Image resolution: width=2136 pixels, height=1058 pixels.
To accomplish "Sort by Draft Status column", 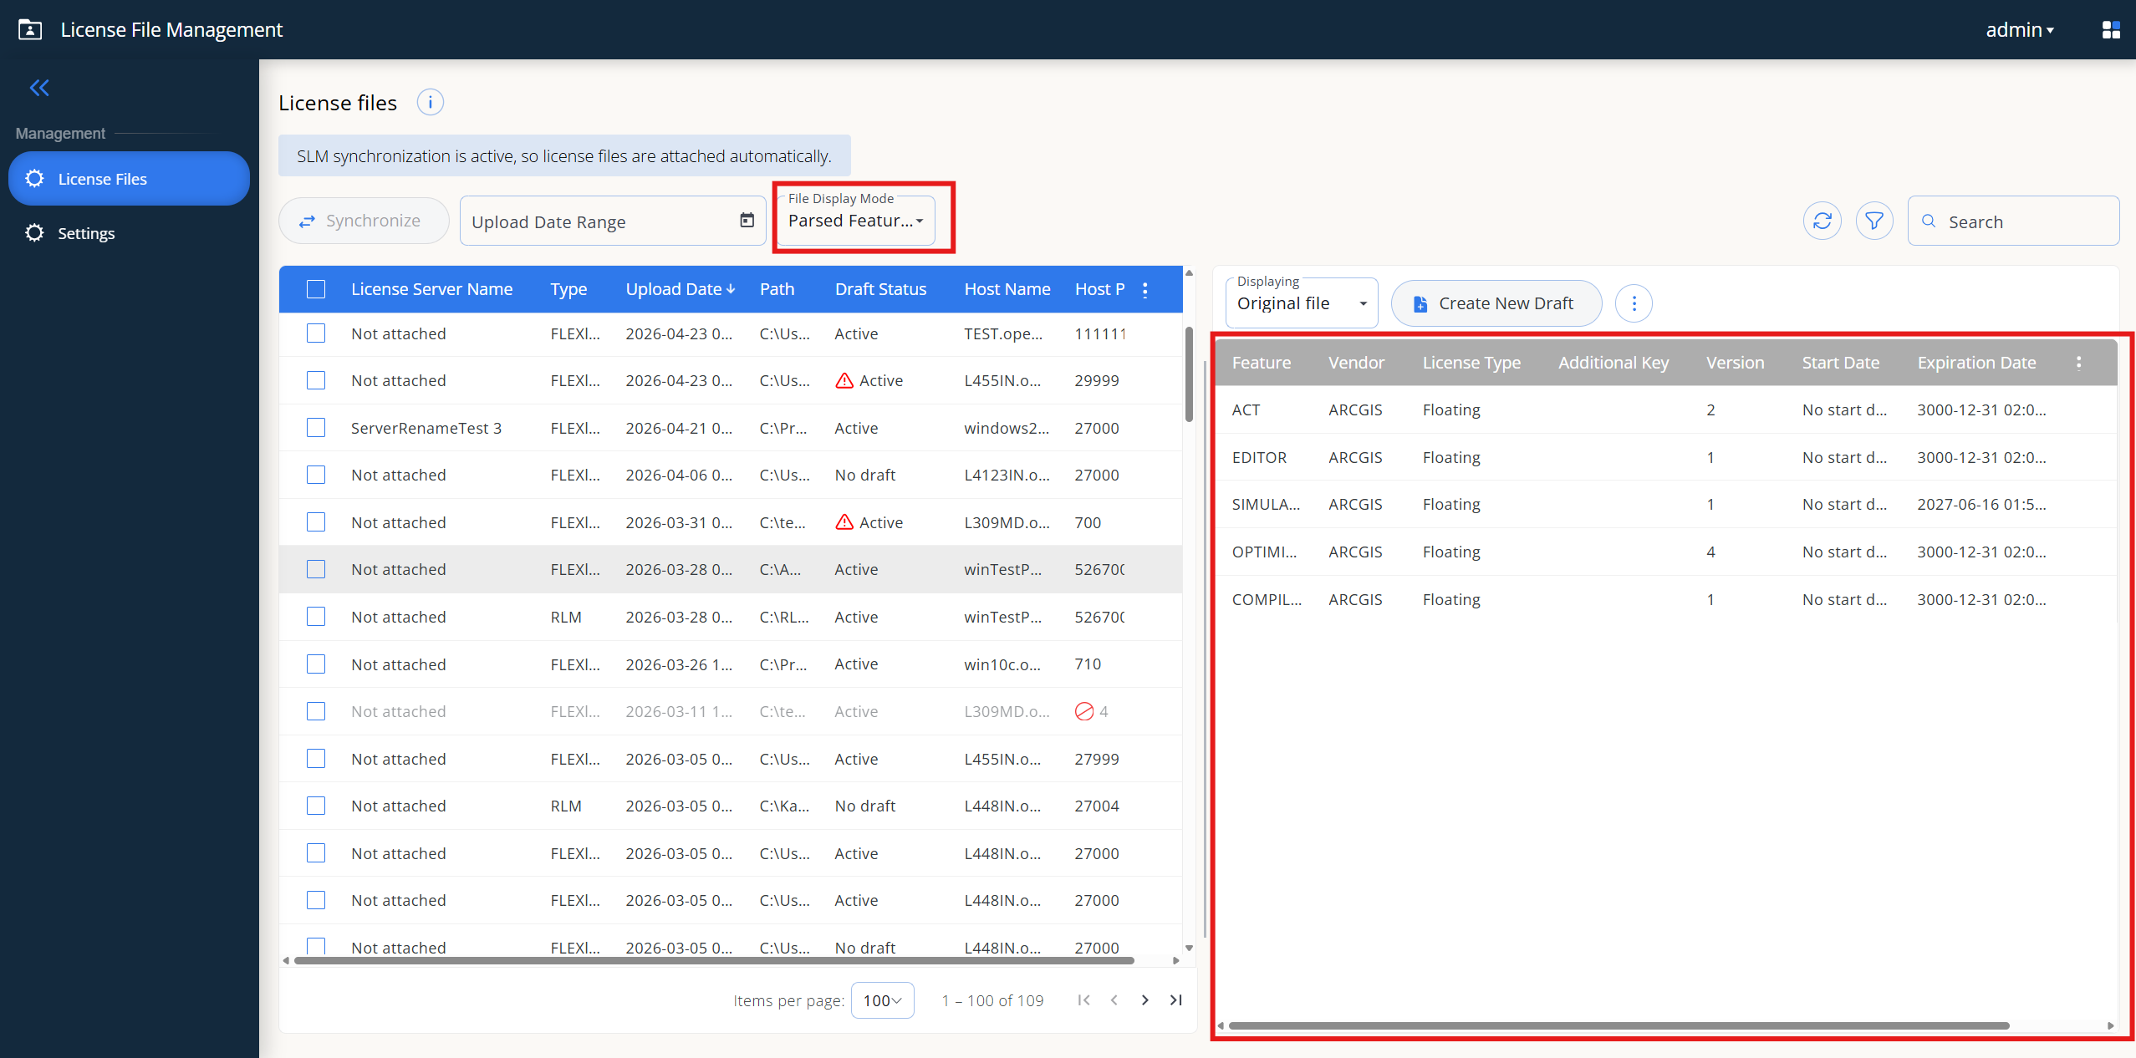I will 880,289.
